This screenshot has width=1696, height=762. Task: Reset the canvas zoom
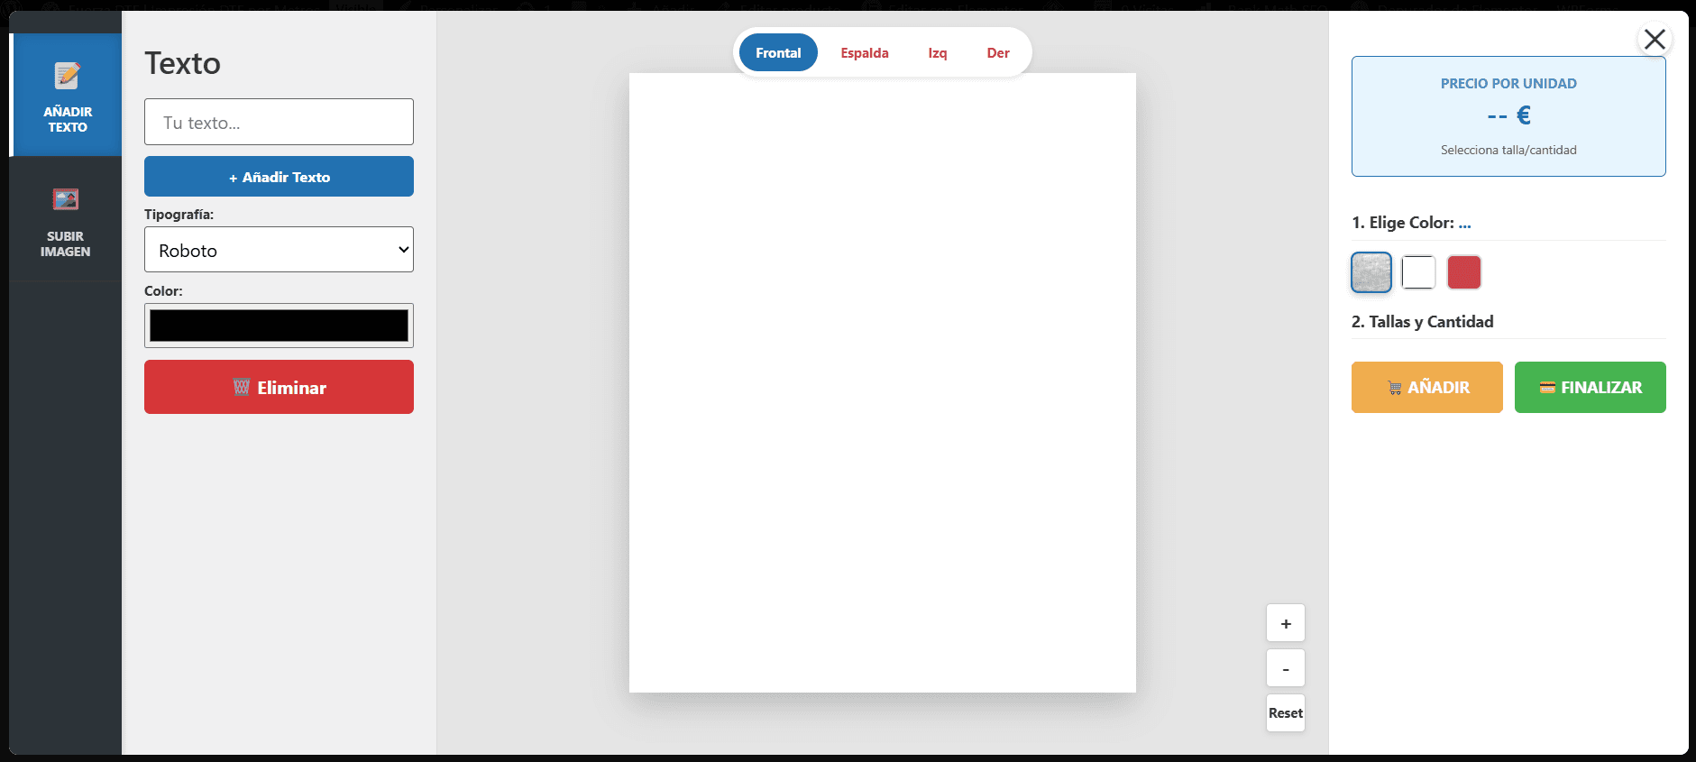pyautogui.click(x=1286, y=712)
